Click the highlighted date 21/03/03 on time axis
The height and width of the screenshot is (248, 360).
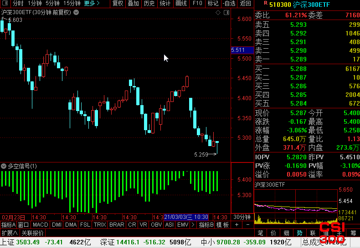click(186, 217)
